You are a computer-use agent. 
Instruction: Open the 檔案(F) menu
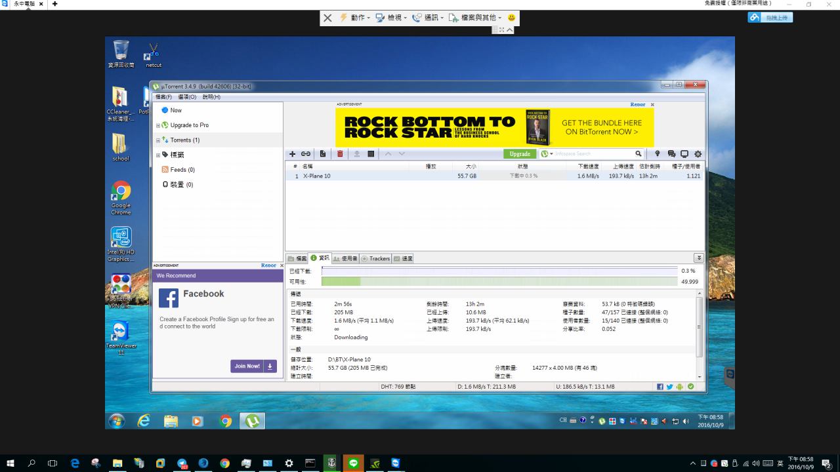163,97
